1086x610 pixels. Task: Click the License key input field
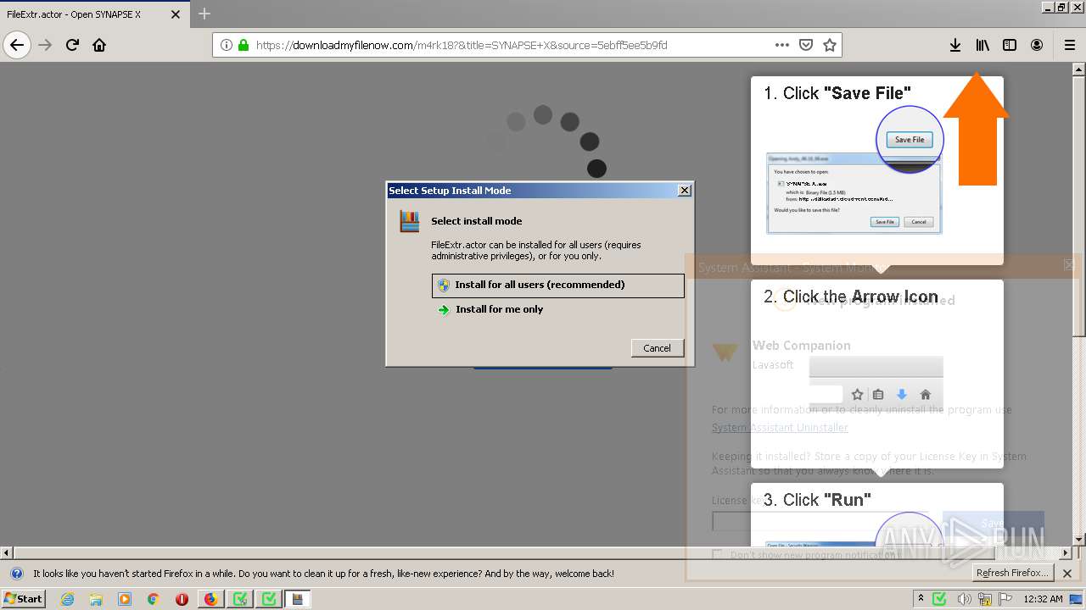(x=819, y=521)
